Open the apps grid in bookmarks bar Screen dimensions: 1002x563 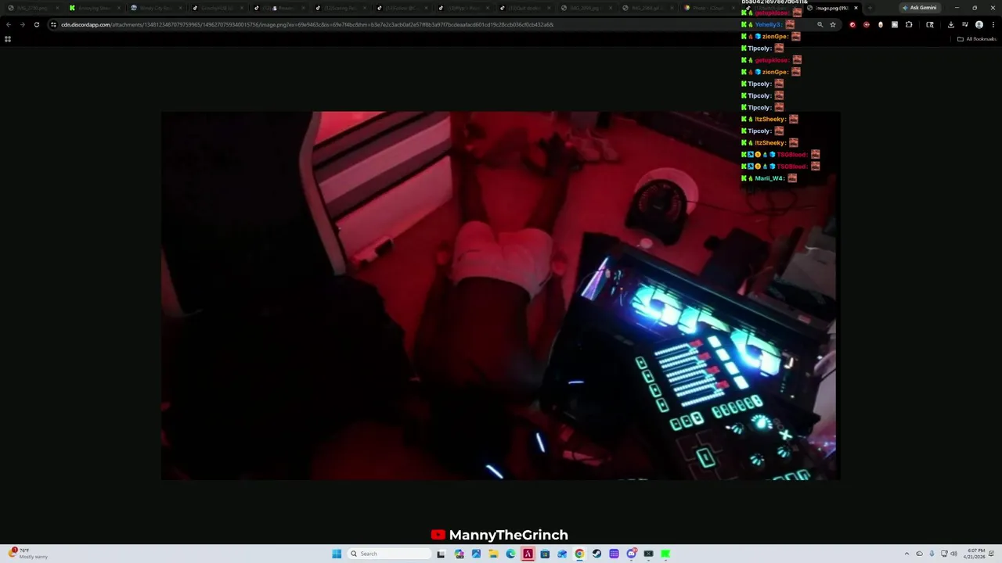tap(8, 38)
